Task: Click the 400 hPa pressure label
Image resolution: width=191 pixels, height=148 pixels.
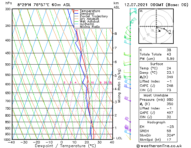Action: [9, 40]
